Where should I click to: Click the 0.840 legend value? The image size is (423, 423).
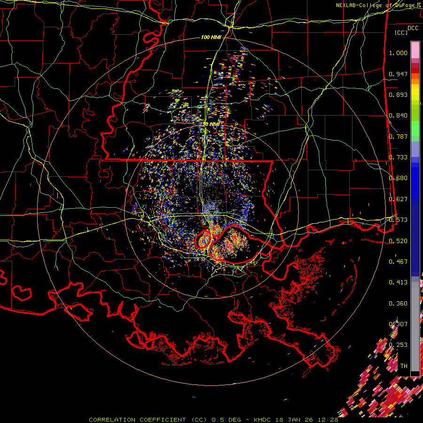point(398,116)
